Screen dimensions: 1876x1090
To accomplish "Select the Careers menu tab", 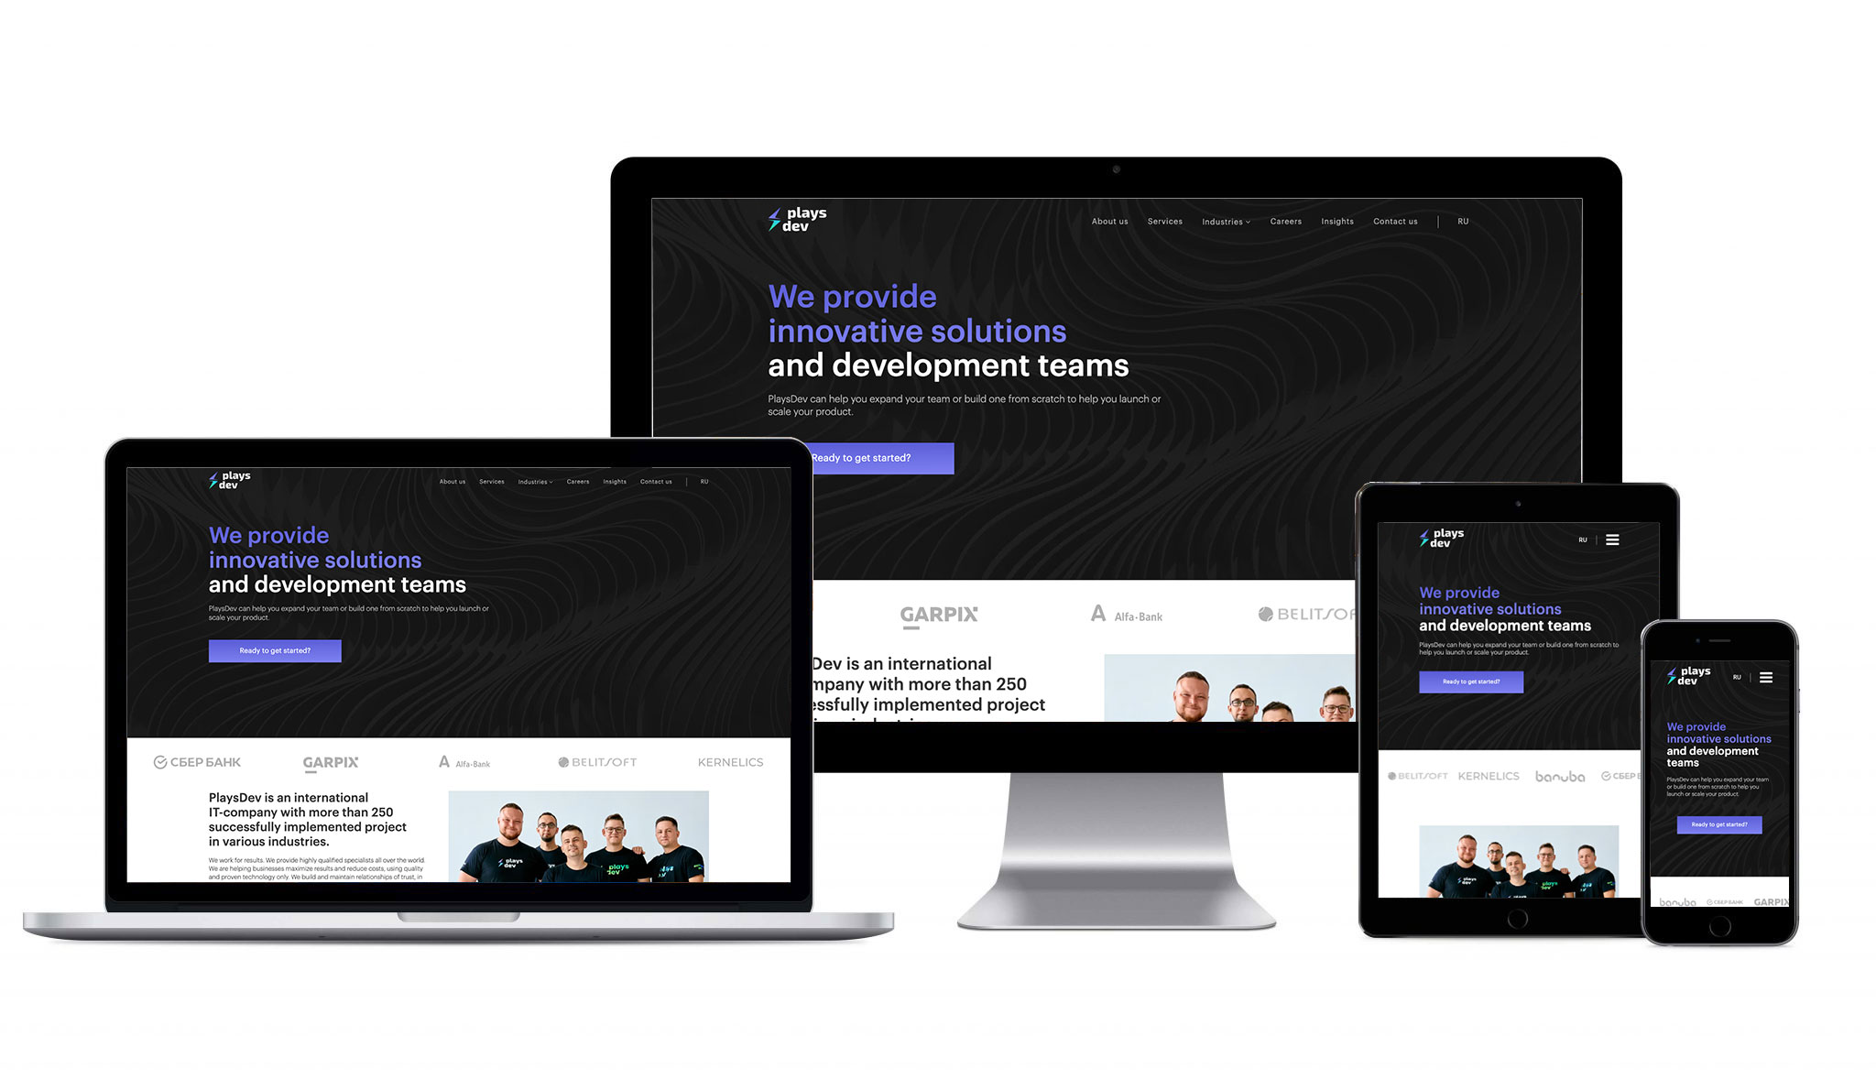I will [1286, 221].
